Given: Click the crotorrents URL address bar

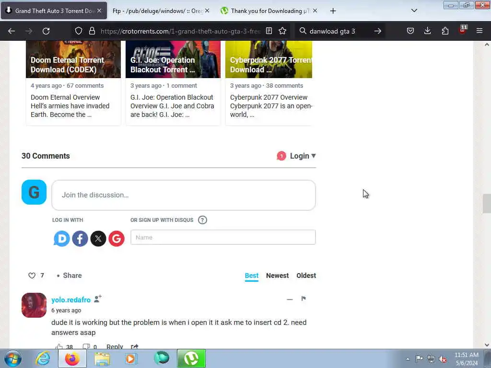Looking at the screenshot, I should tap(180, 31).
